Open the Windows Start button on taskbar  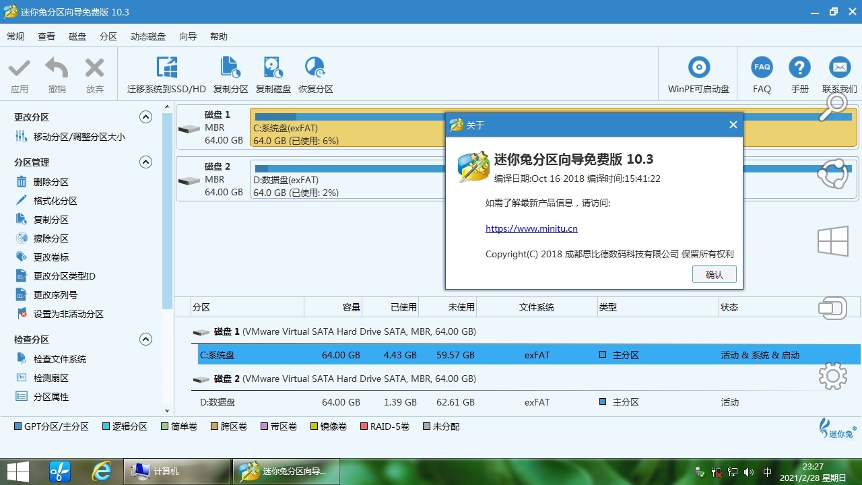[x=18, y=470]
